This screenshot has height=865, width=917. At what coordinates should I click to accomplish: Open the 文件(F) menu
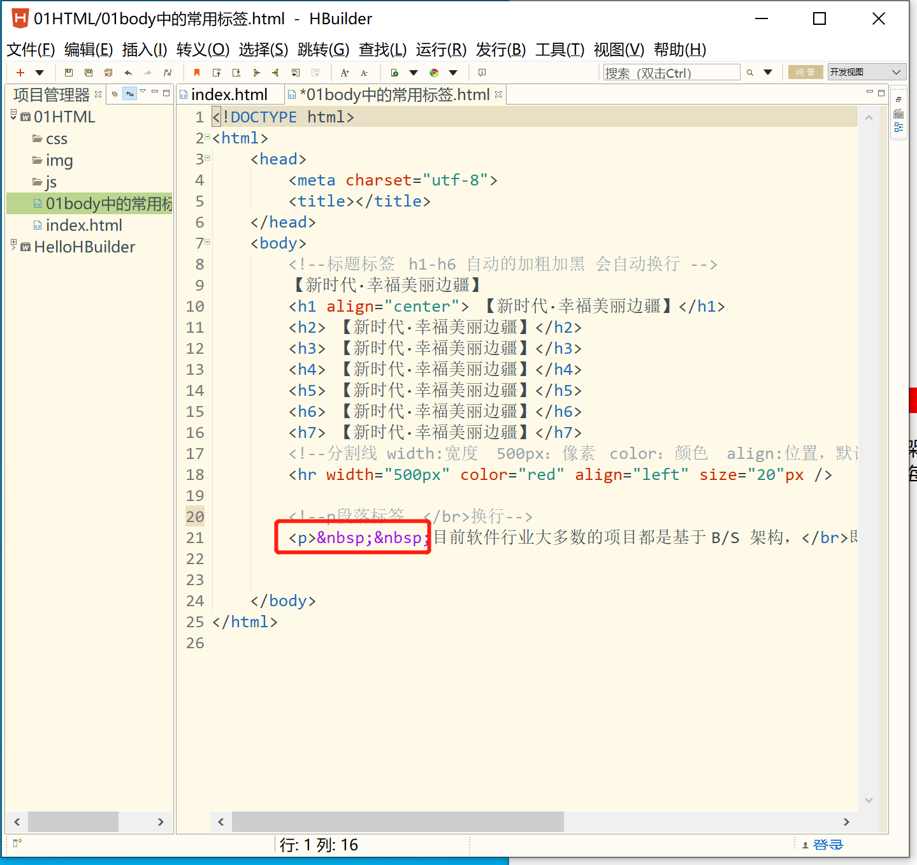click(31, 50)
